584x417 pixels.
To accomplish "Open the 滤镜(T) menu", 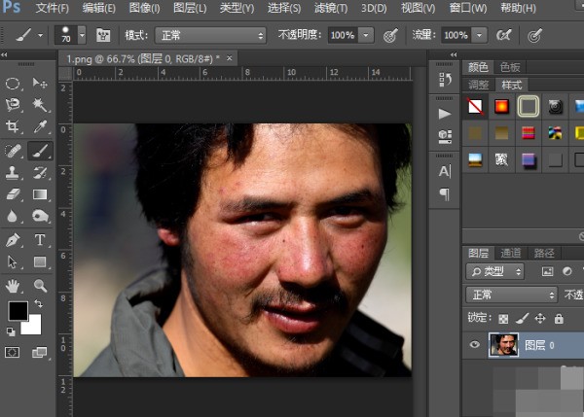I will [x=331, y=8].
